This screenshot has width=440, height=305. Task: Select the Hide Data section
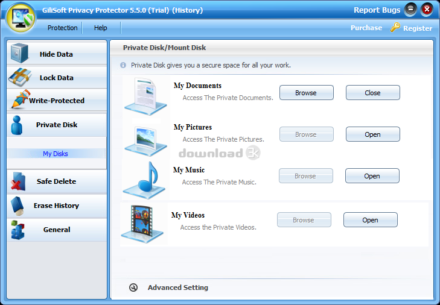point(57,52)
